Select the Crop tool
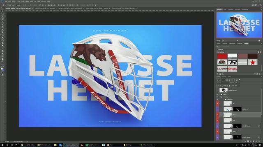 coord(2,22)
